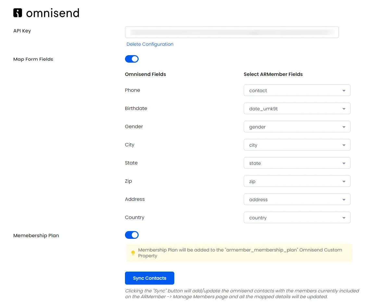Click the Gender field label
This screenshot has height=306, width=384.
[134, 126]
